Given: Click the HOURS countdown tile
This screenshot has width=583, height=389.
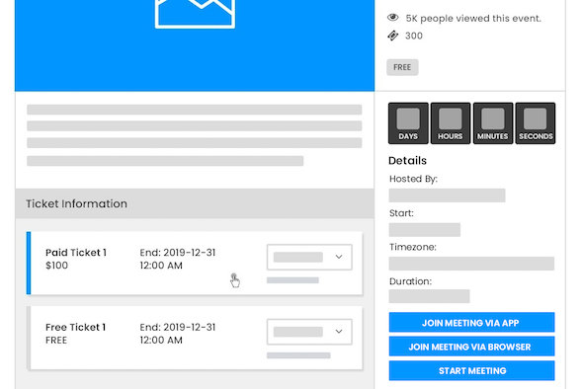Looking at the screenshot, I should click(x=451, y=123).
